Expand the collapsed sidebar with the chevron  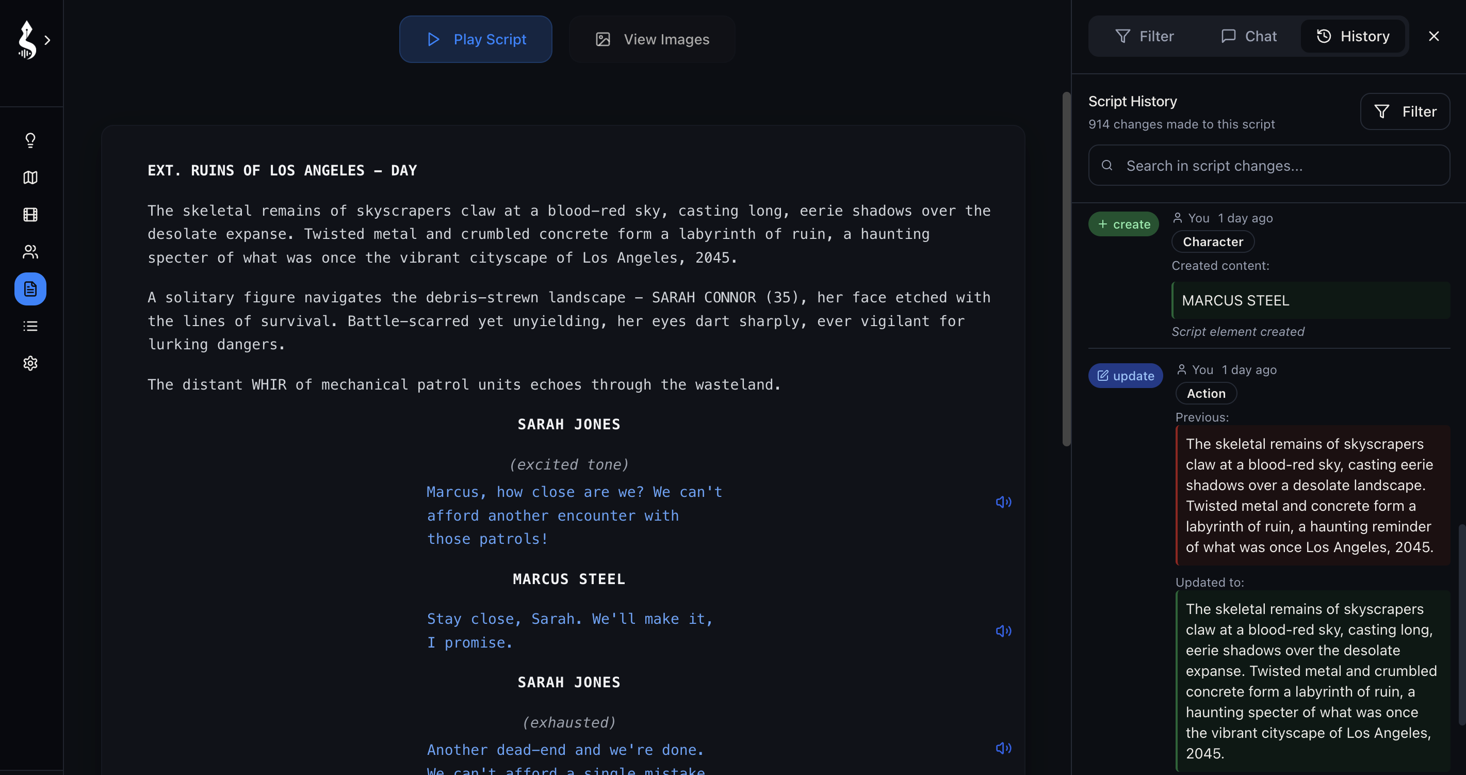pyautogui.click(x=48, y=40)
